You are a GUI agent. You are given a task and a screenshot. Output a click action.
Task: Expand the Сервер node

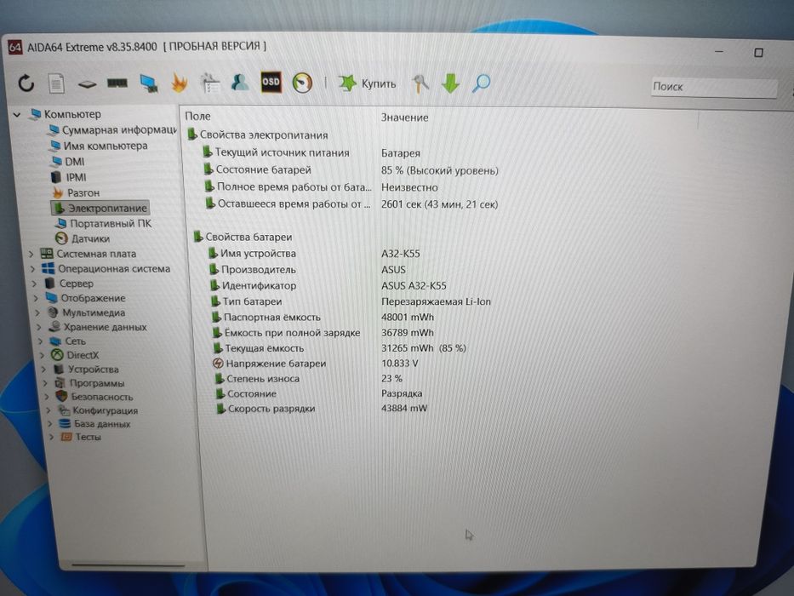pos(34,284)
